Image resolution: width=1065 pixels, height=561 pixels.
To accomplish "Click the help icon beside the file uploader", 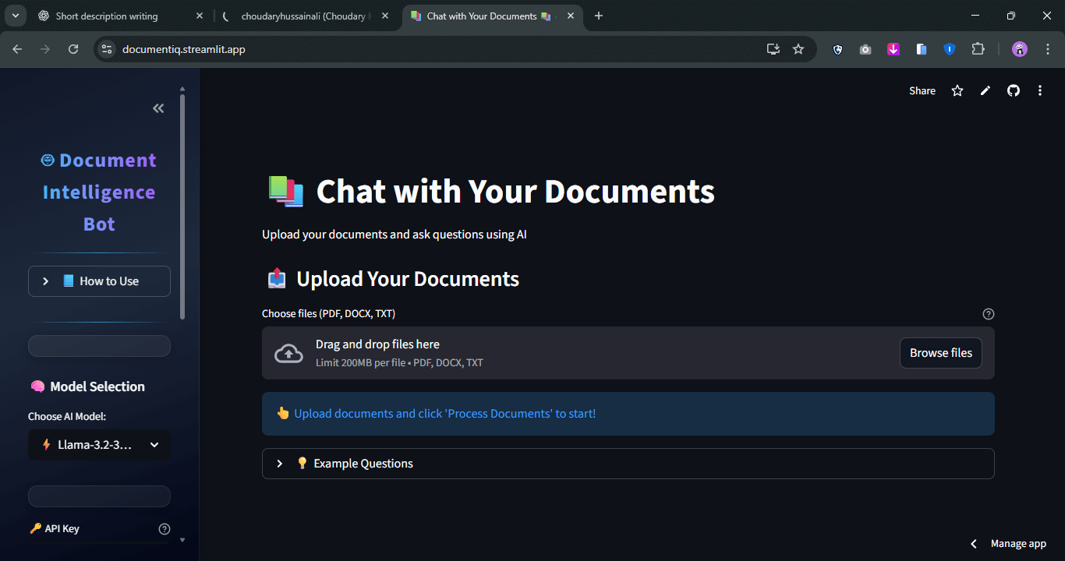I will (x=988, y=313).
